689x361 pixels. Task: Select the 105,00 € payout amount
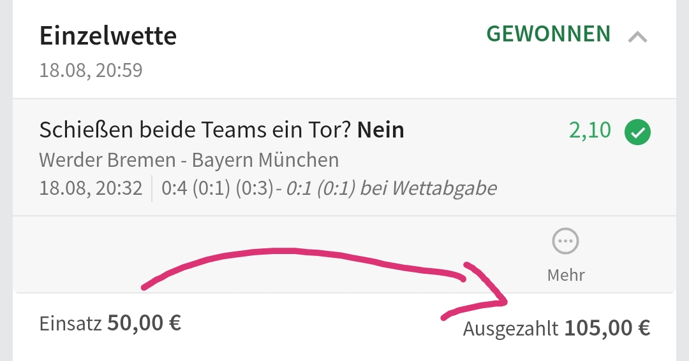(607, 329)
